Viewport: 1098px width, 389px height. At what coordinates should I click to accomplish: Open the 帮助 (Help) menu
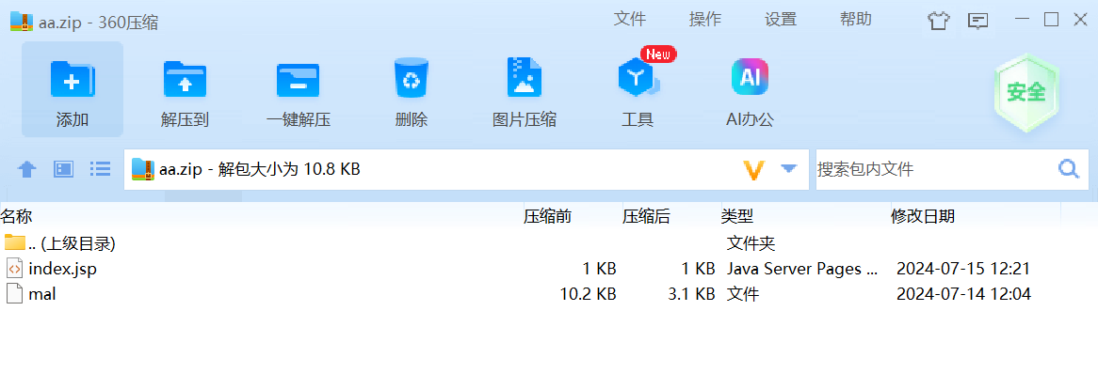click(856, 20)
